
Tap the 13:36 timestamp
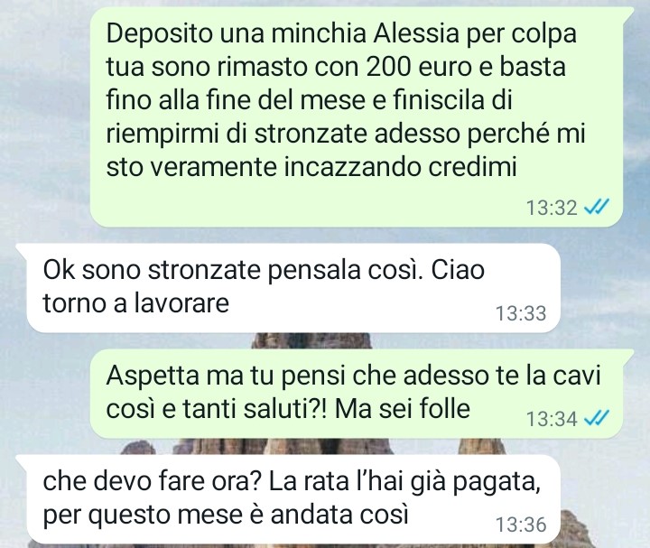click(521, 525)
